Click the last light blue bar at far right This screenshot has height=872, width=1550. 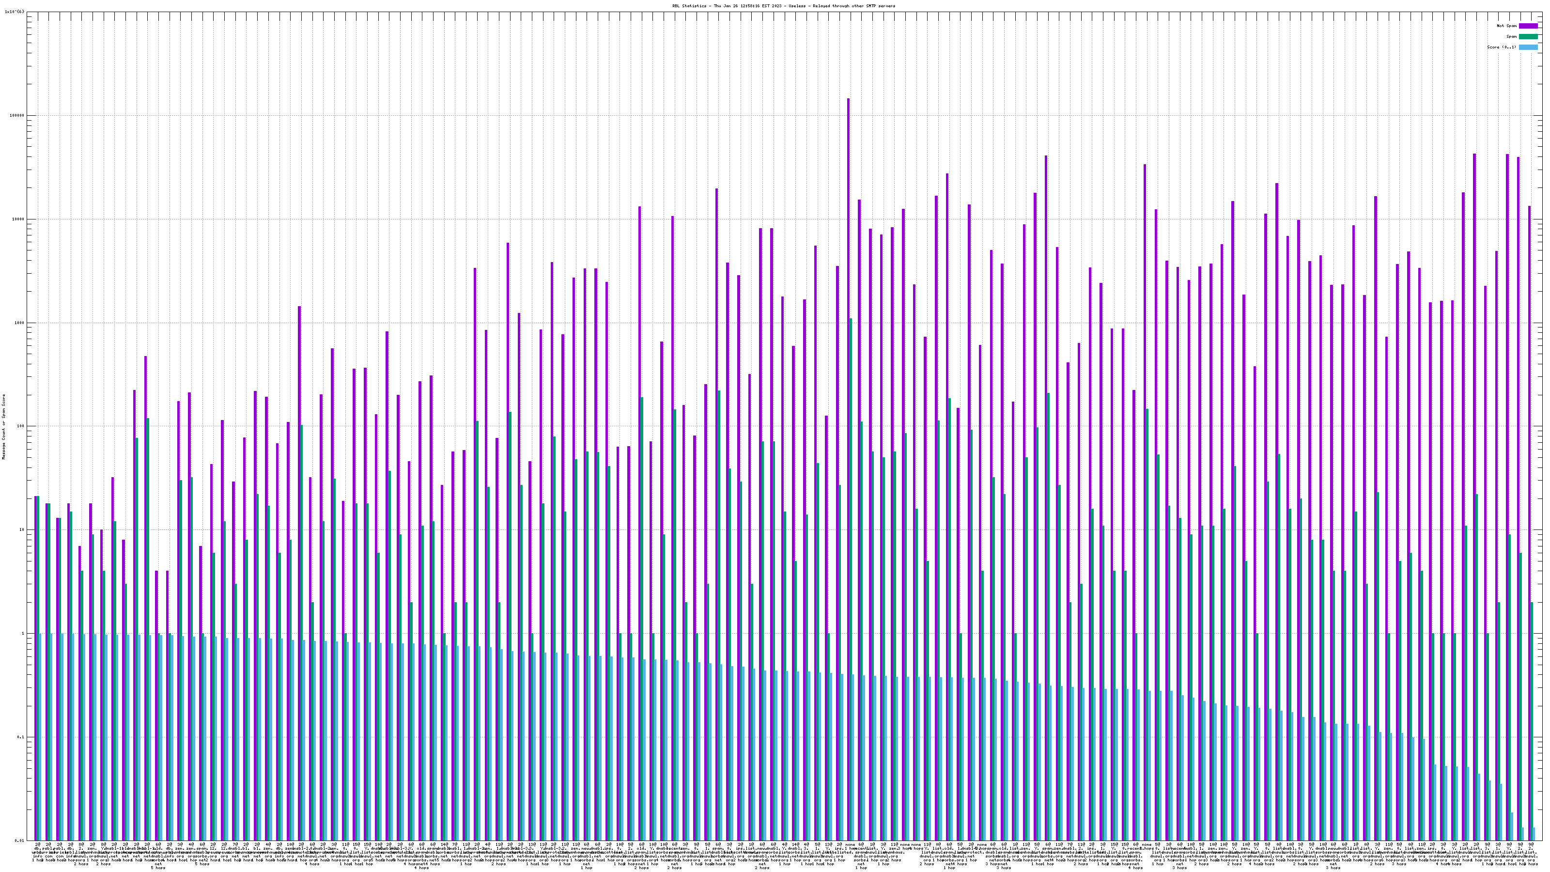tap(1534, 834)
